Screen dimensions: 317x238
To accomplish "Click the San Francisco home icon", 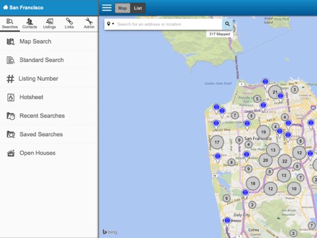I will point(5,7).
